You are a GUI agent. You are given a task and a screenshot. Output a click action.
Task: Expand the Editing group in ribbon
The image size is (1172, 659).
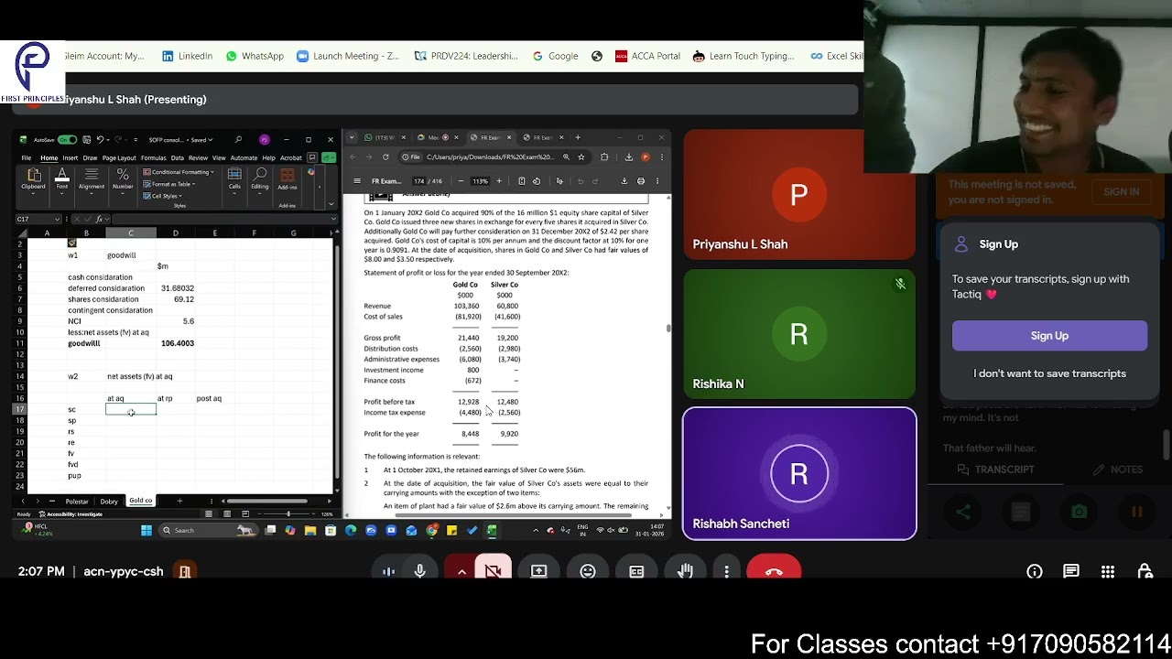(x=260, y=178)
